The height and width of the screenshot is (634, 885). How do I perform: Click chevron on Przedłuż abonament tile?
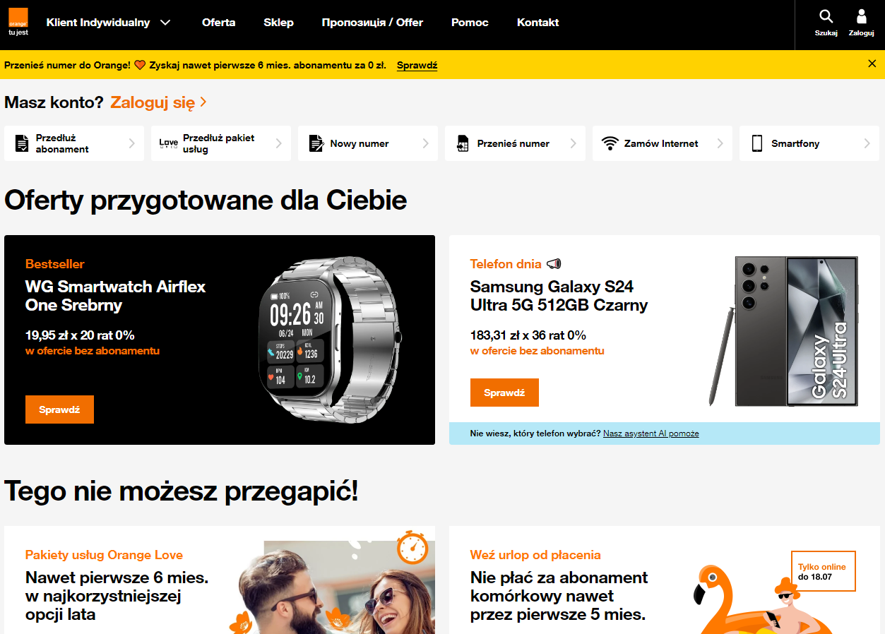point(131,143)
